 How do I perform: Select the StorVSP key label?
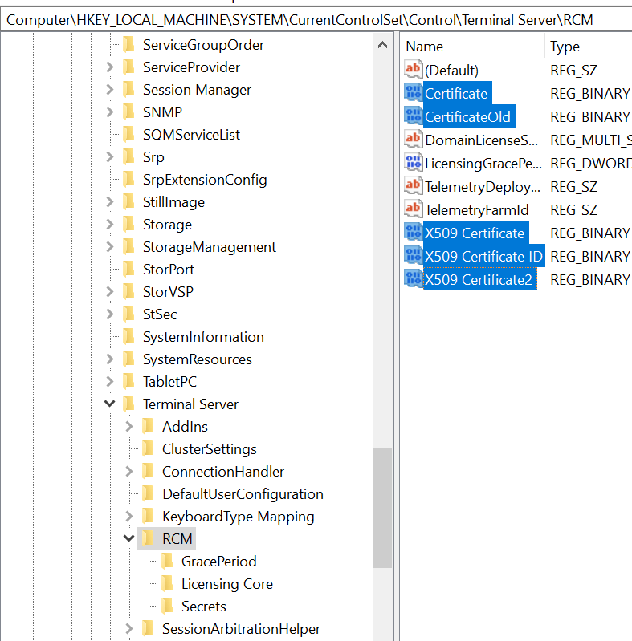tap(168, 292)
